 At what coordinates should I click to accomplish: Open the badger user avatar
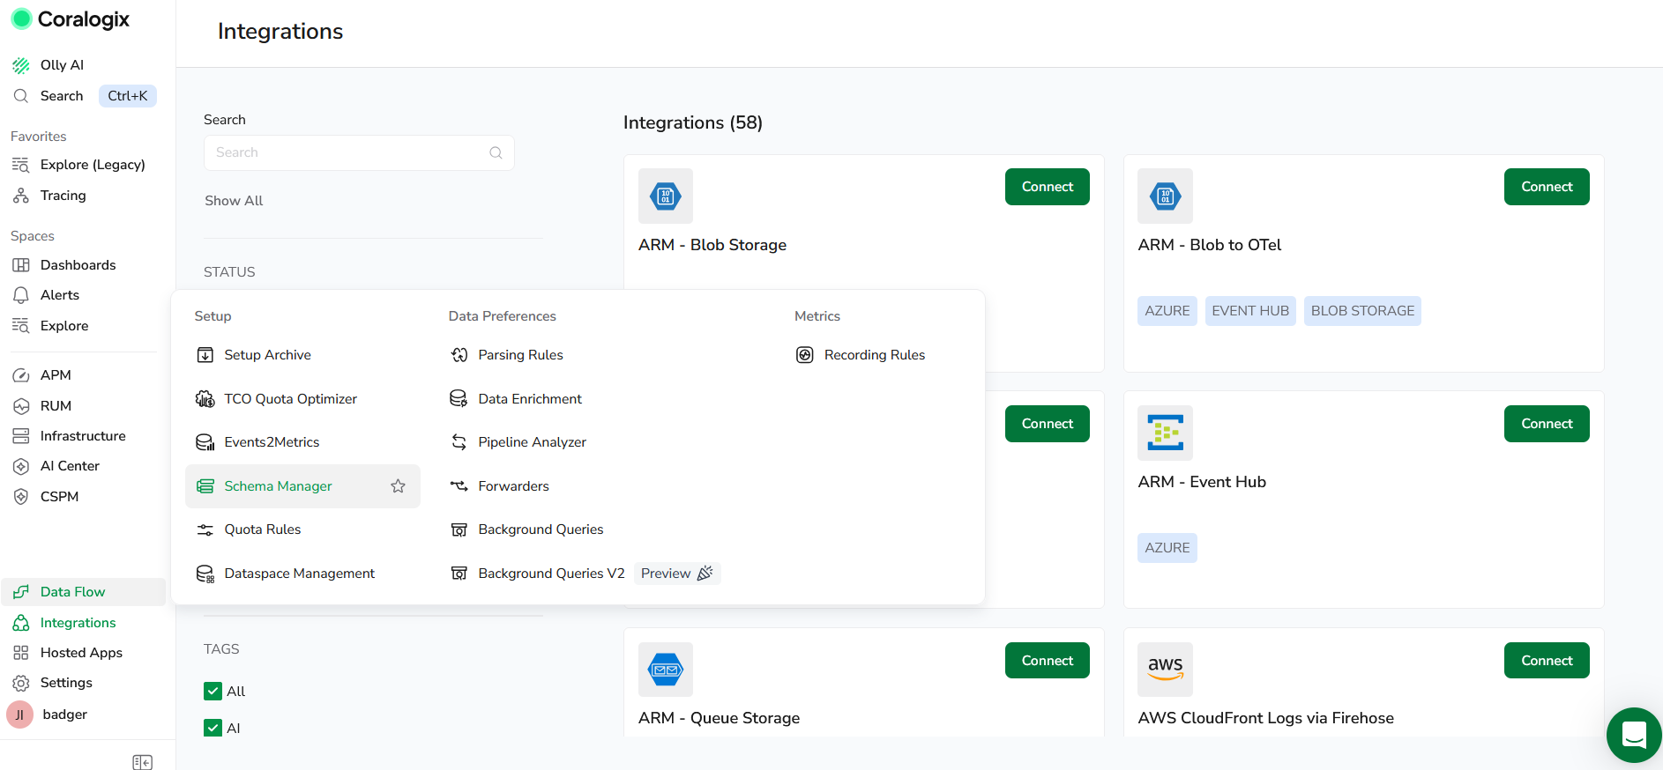pyautogui.click(x=20, y=714)
